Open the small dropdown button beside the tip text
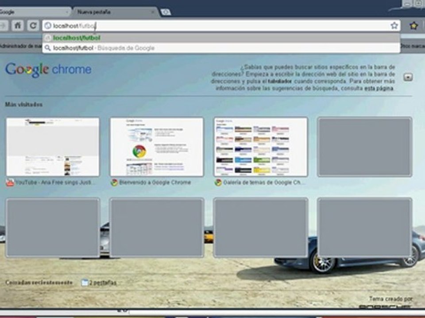The image size is (425, 318). click(x=408, y=77)
